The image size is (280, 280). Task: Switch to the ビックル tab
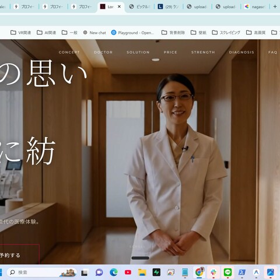pos(140,7)
